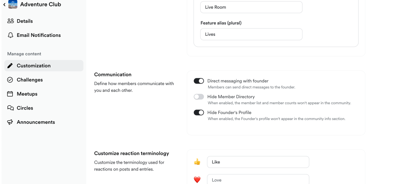The height and width of the screenshot is (184, 406).
Task: Enable the Hide Member Directory toggle
Action: click(199, 97)
